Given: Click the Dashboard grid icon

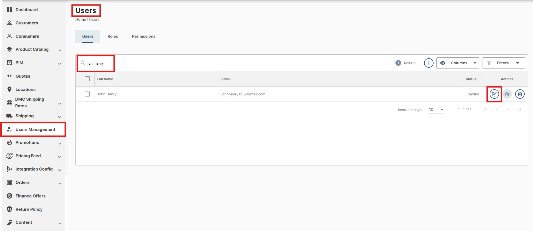Looking at the screenshot, I should 9,9.
